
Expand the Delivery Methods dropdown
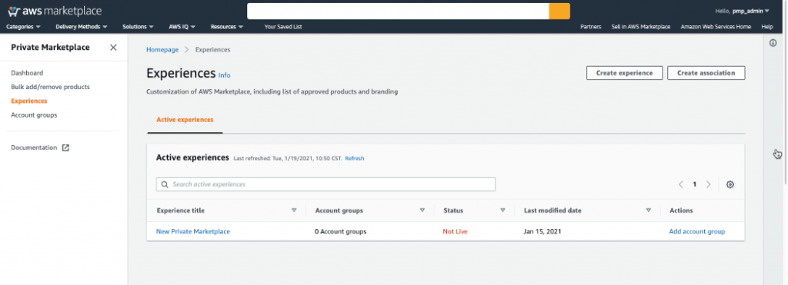82,27
